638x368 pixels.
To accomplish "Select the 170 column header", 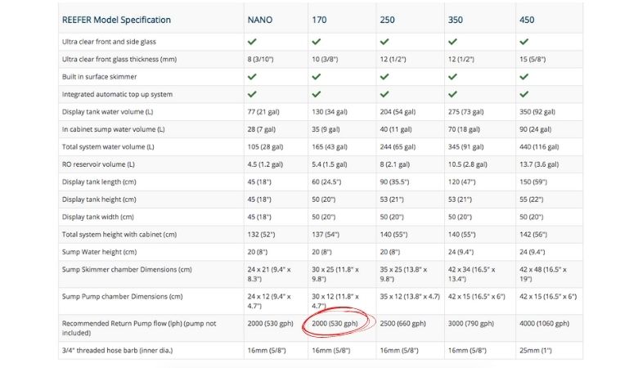I will pyautogui.click(x=319, y=20).
